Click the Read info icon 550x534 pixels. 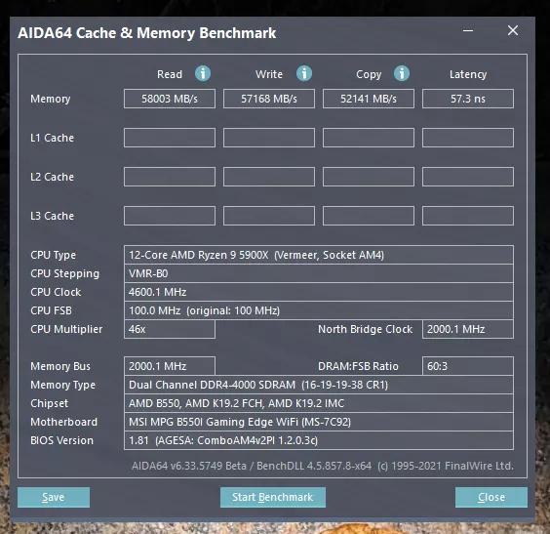pyautogui.click(x=203, y=74)
